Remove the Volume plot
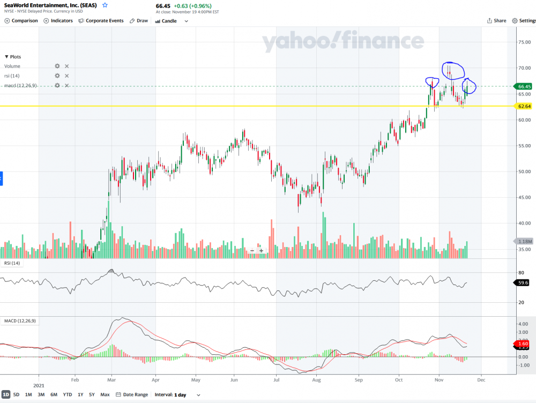 67,66
